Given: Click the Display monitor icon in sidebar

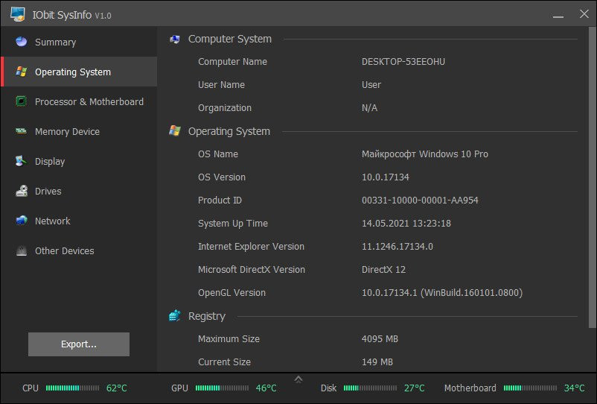Looking at the screenshot, I should tap(22, 161).
